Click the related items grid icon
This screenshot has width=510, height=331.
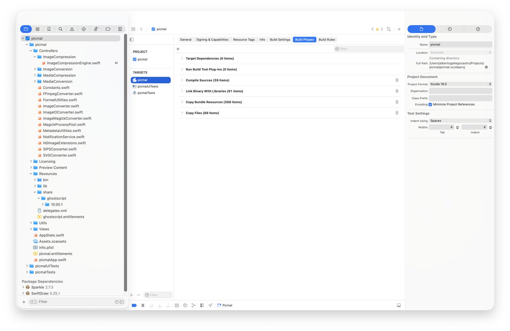pyautogui.click(x=133, y=29)
